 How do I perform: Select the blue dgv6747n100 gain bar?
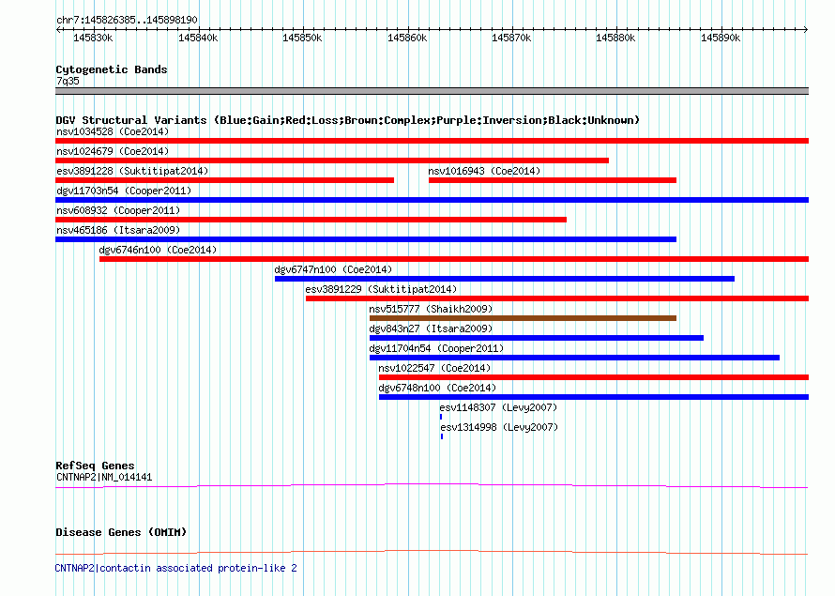point(505,279)
